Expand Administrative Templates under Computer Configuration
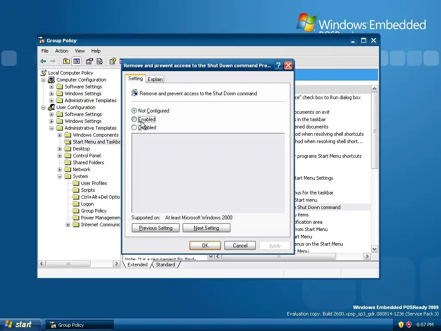 pos(52,100)
